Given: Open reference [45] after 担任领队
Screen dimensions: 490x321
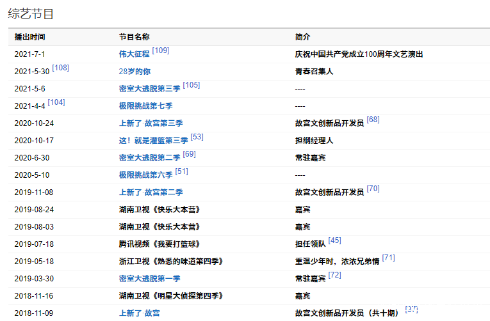Looking at the screenshot, I should [x=335, y=240].
